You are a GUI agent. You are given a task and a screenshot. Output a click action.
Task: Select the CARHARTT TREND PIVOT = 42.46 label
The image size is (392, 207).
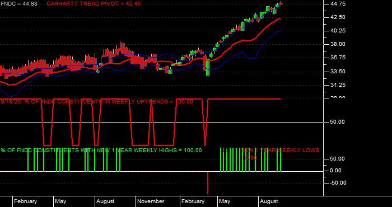click(x=94, y=4)
